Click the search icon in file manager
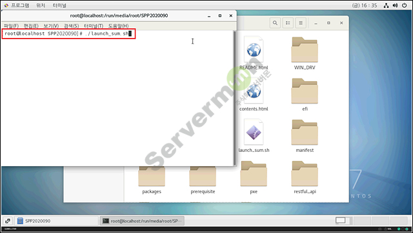Image resolution: width=413 pixels, height=233 pixels. (275, 23)
